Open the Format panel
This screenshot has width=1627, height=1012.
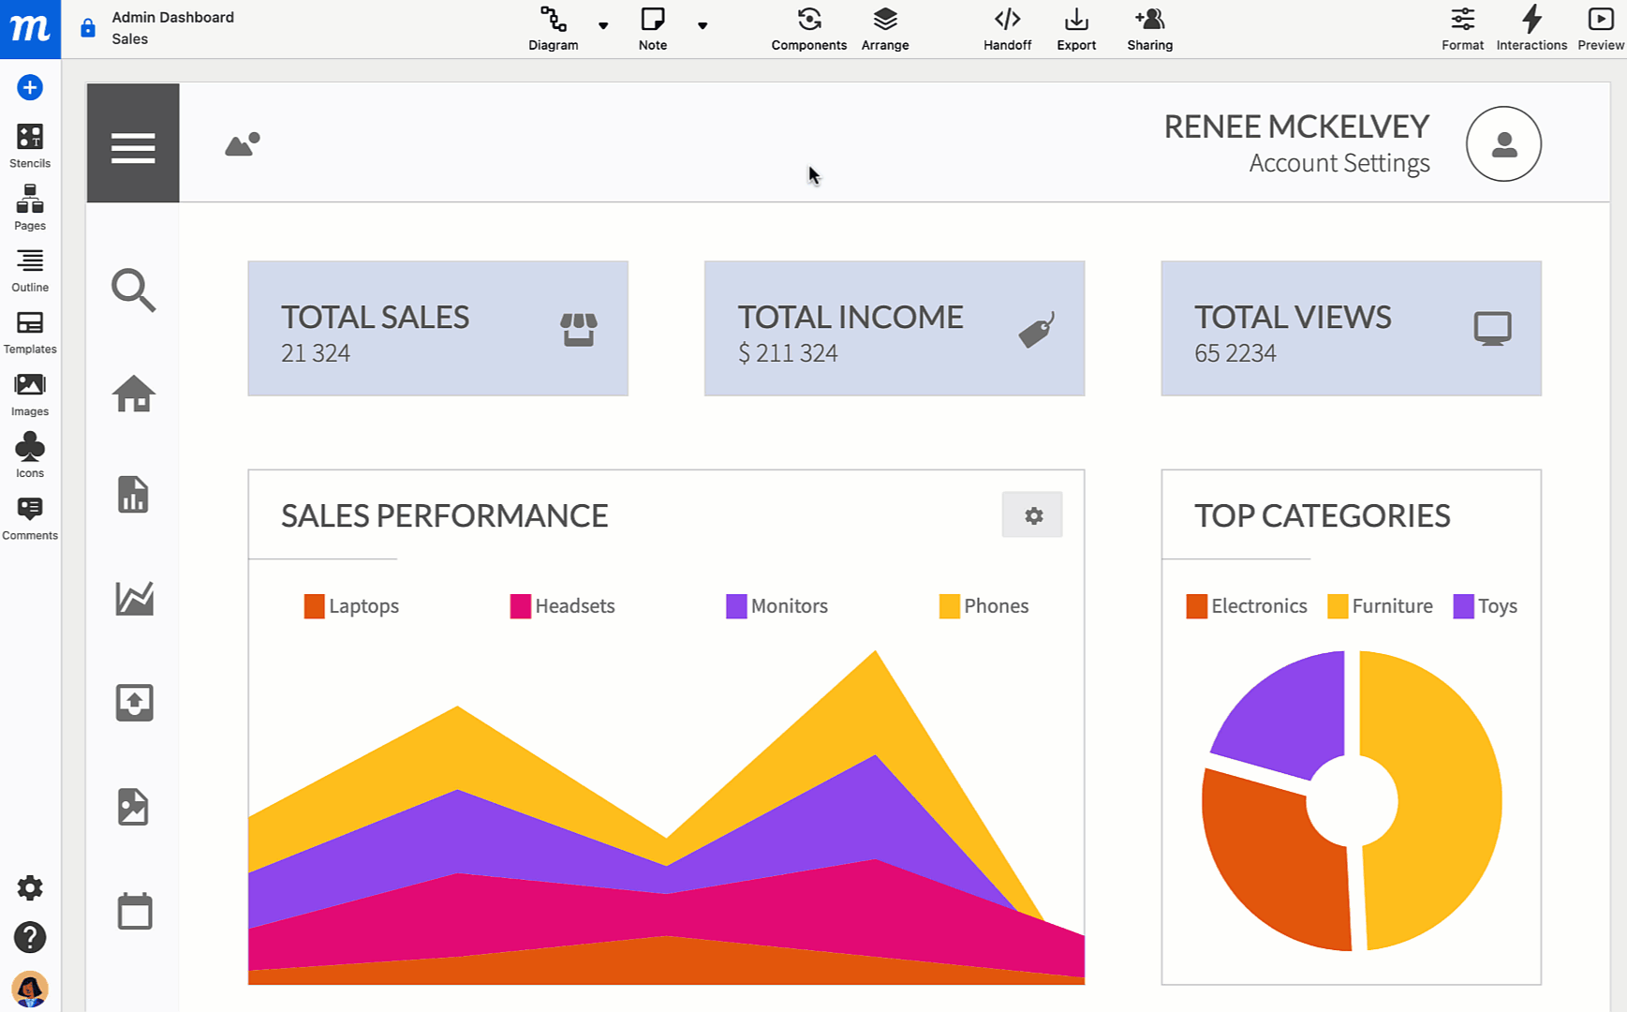[x=1462, y=29]
